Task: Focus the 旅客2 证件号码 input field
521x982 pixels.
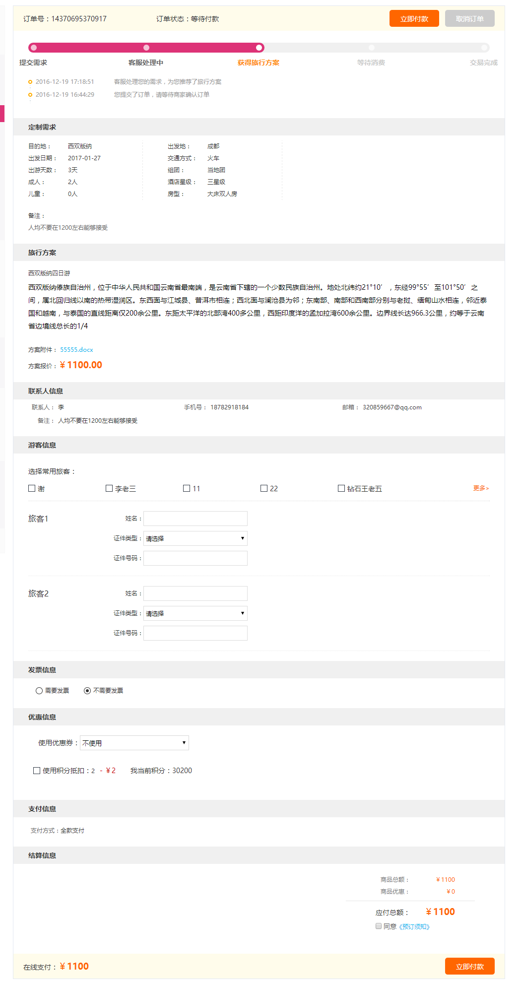Action: [195, 633]
